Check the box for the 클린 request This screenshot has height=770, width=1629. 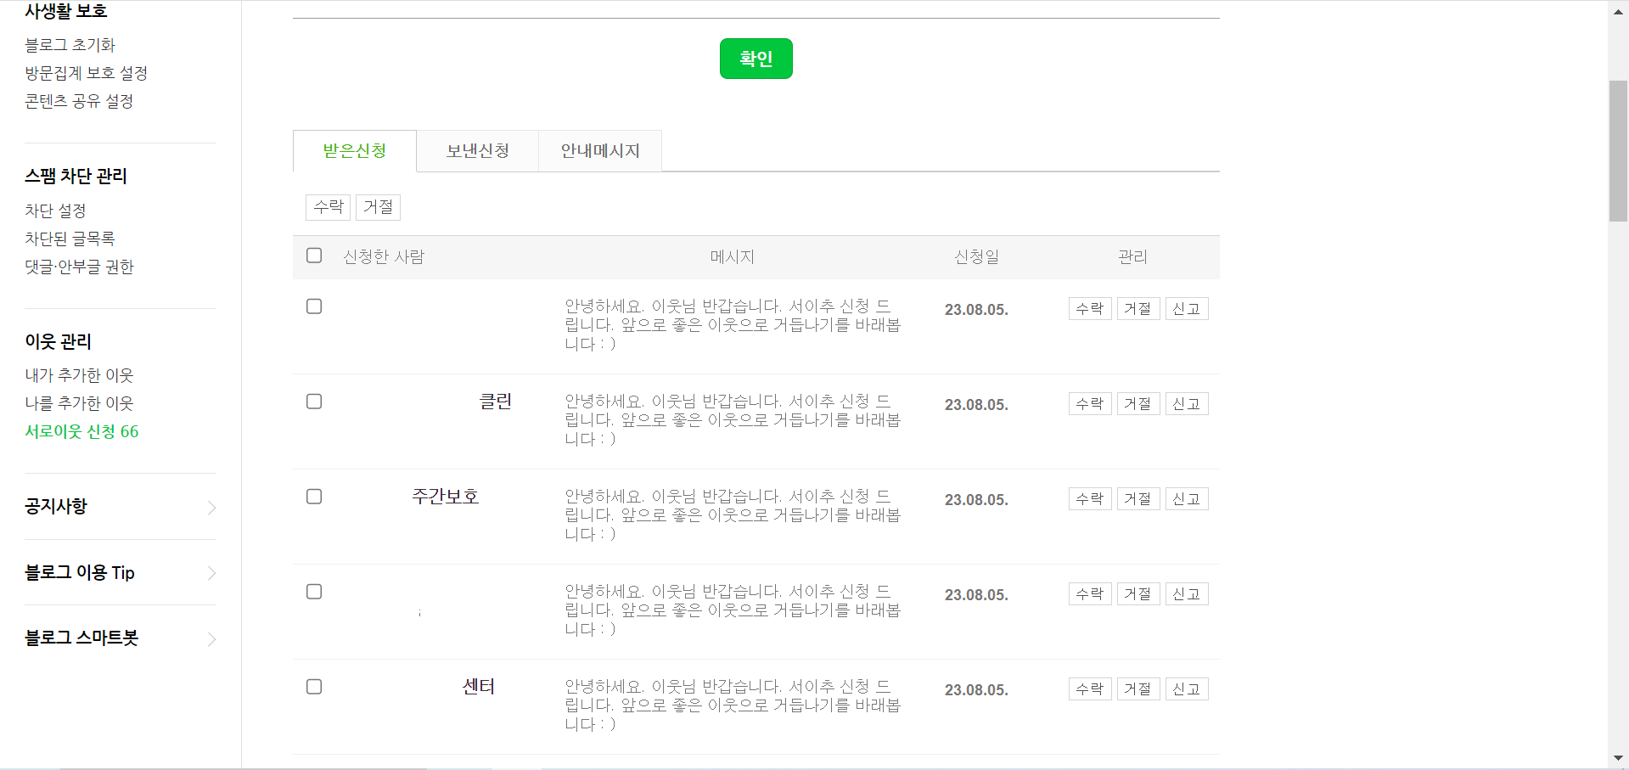point(314,402)
